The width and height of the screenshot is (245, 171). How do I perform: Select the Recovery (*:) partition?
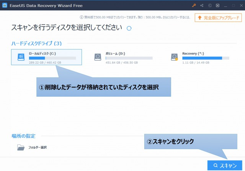[200, 57]
